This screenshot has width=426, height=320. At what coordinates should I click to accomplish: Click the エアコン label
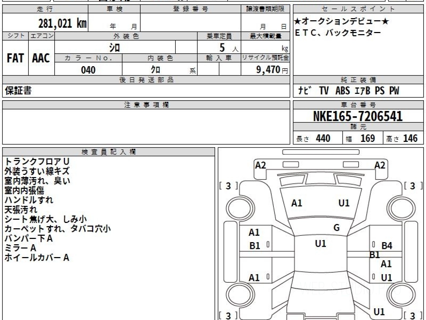[42, 36]
